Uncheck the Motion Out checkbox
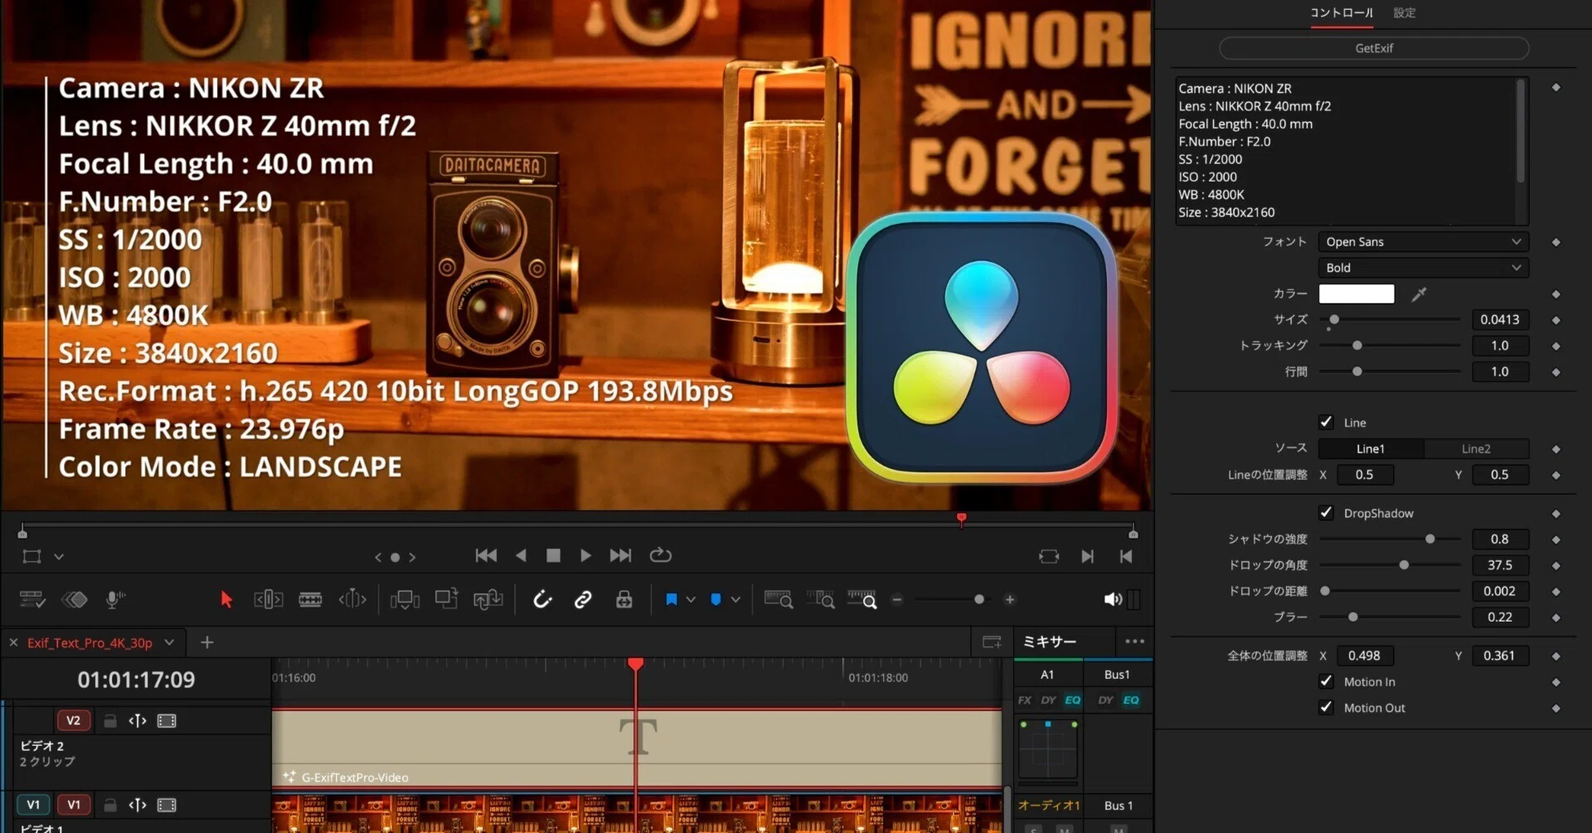Viewport: 1592px width, 833px height. tap(1327, 707)
